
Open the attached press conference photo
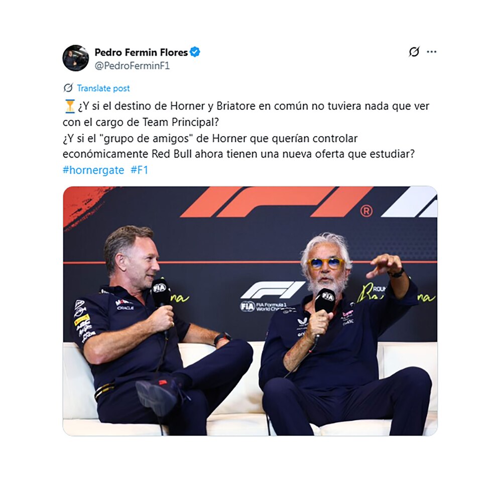pyautogui.click(x=250, y=311)
